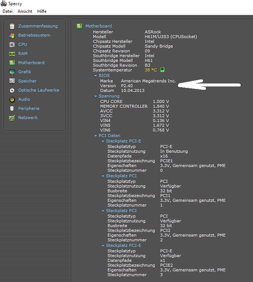Go to the Zusammenfassung section
Viewport: 253px width, 282px height.
pyautogui.click(x=38, y=26)
